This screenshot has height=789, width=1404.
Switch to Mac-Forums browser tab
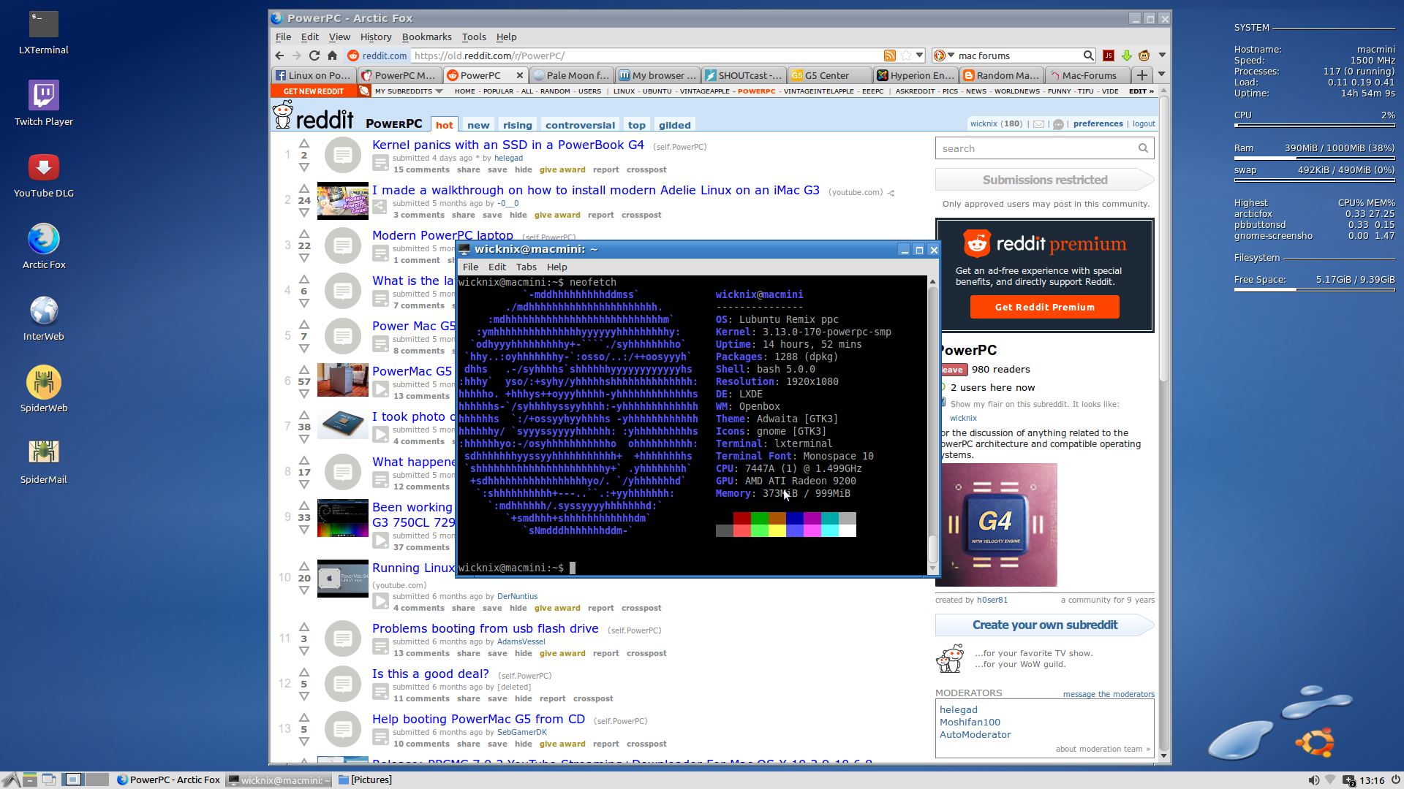pyautogui.click(x=1087, y=75)
